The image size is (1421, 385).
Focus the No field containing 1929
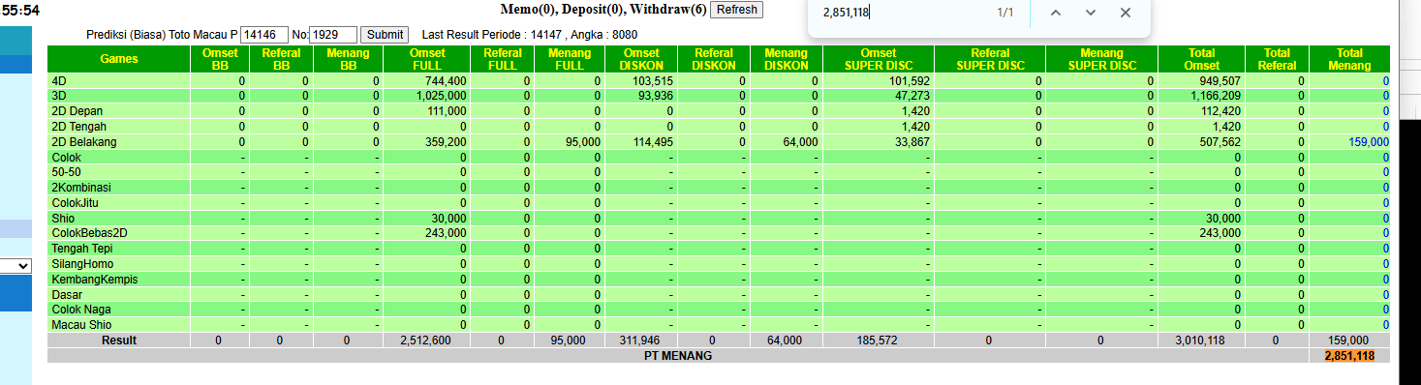click(333, 34)
